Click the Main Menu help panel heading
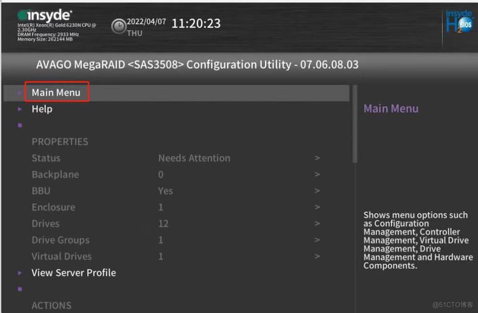The width and height of the screenshot is (478, 313). (x=391, y=109)
